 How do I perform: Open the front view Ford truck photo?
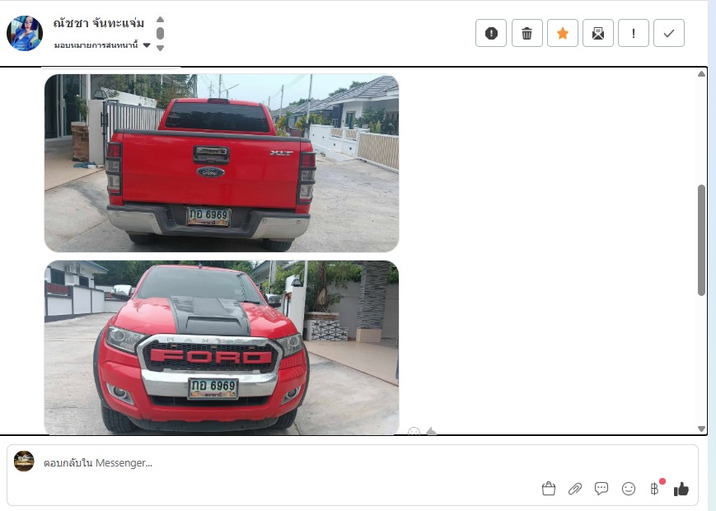[x=221, y=347]
